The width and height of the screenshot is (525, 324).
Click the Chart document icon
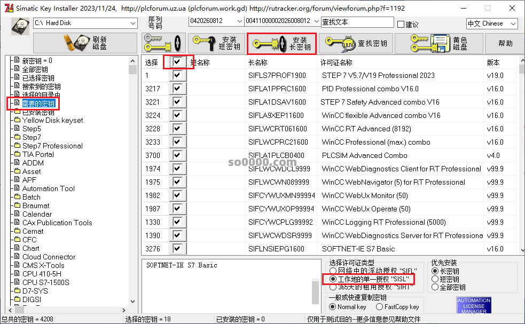point(17,248)
